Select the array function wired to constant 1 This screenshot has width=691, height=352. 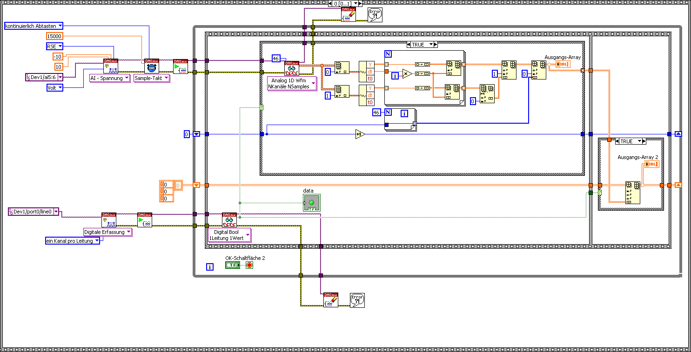[x=509, y=70]
